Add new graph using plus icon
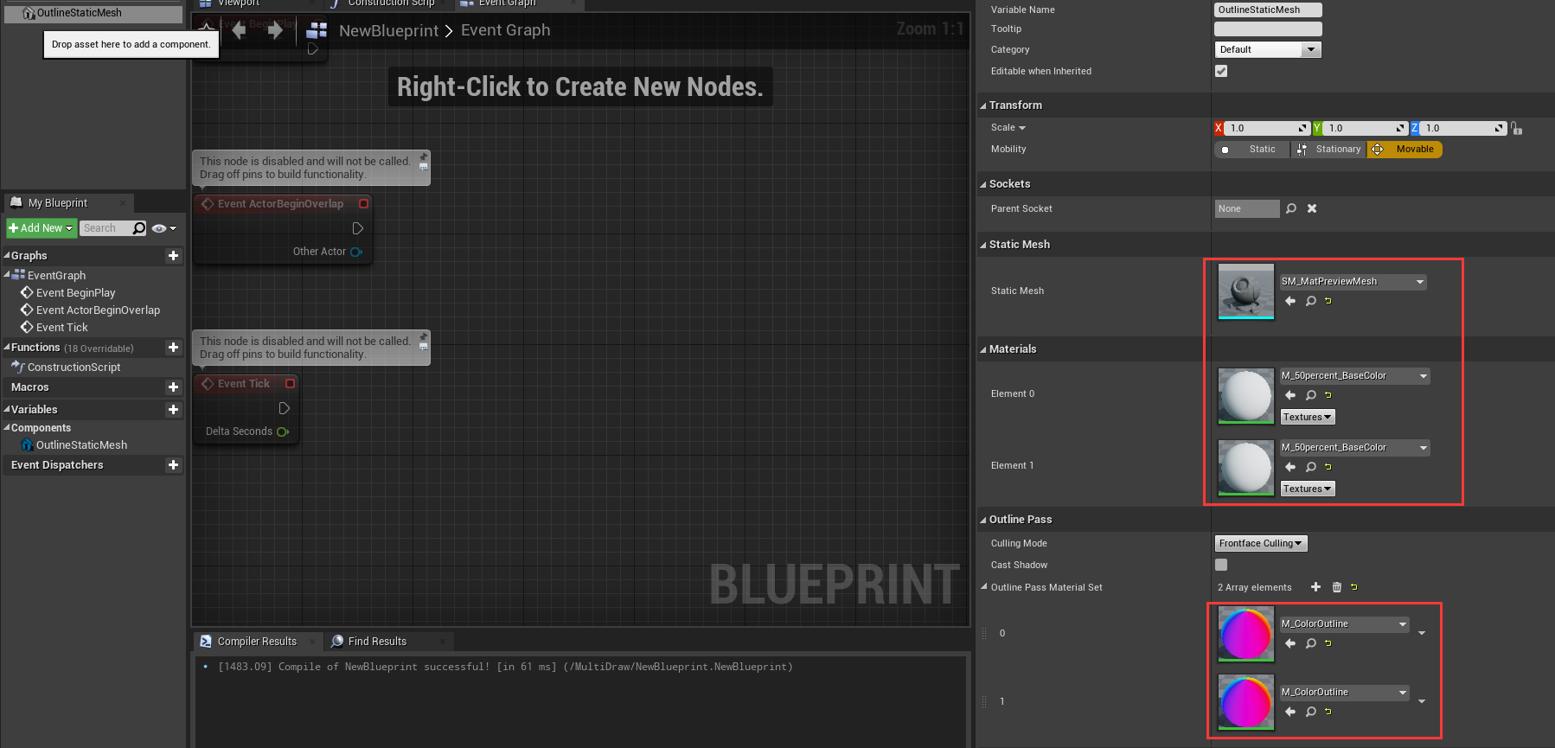 (x=173, y=256)
